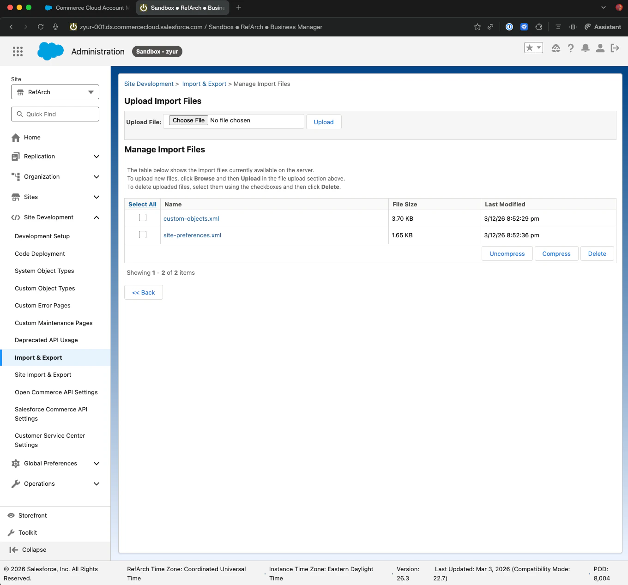This screenshot has height=585, width=628.
Task: Click the Toolkit wrench icon
Action: (x=11, y=532)
